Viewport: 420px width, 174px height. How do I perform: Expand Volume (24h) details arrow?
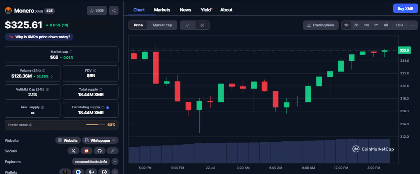click(52, 76)
